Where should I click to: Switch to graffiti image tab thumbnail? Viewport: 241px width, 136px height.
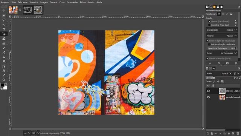[13, 10]
